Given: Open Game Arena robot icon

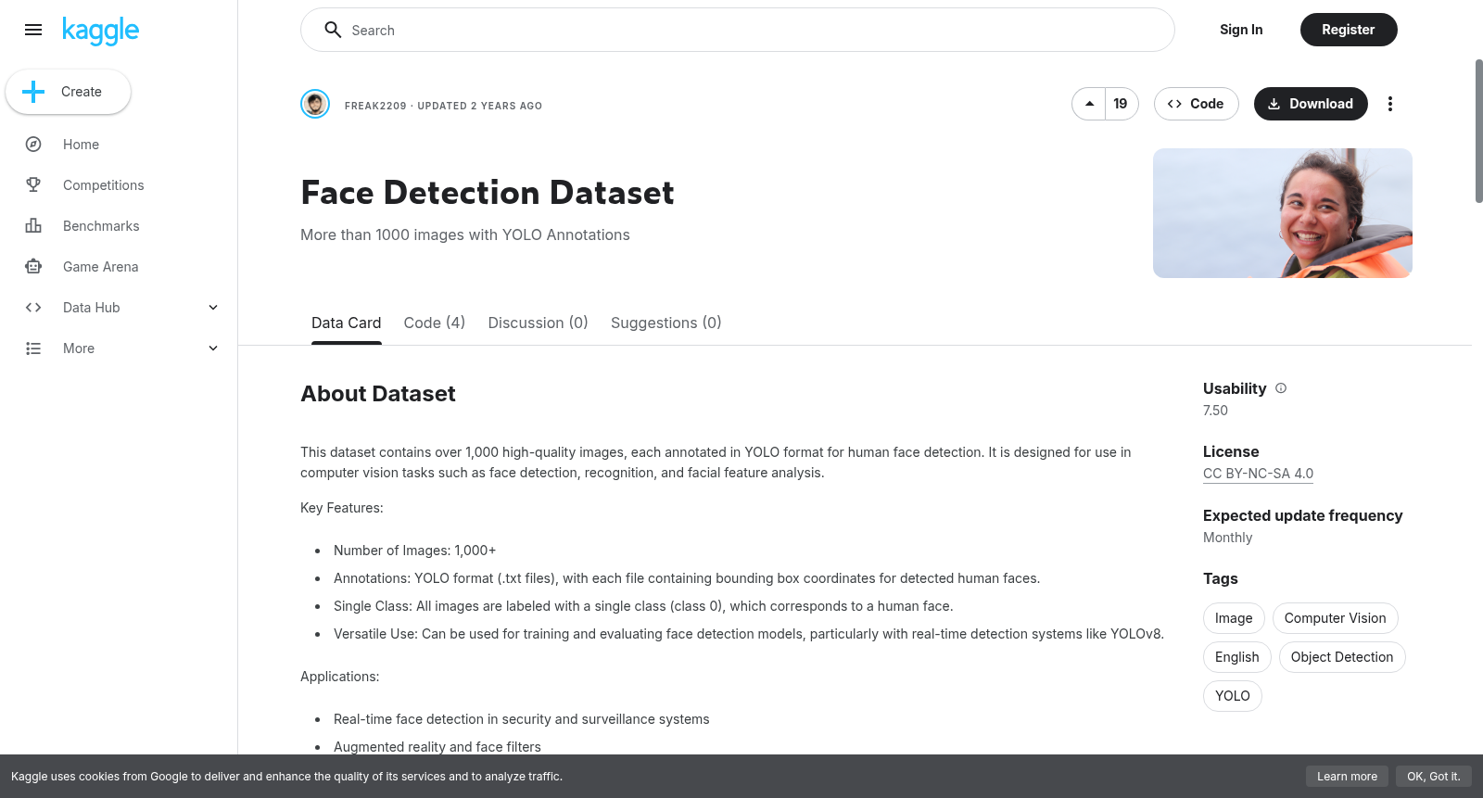Looking at the screenshot, I should [x=33, y=267].
